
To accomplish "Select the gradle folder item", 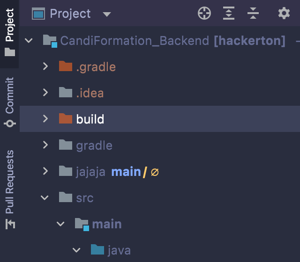I will click(94, 146).
